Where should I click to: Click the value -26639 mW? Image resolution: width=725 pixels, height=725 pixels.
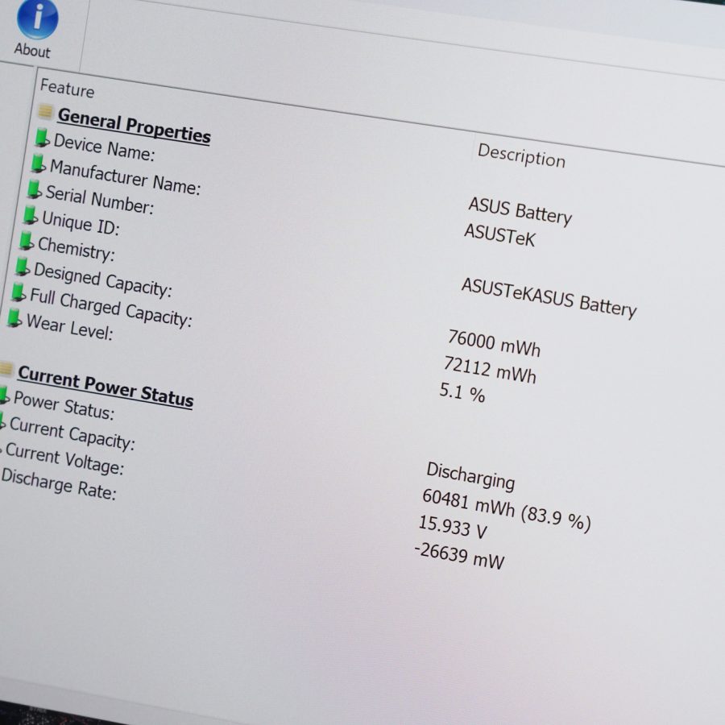459,556
